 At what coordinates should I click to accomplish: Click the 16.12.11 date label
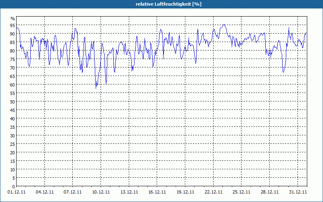[x=157, y=192]
